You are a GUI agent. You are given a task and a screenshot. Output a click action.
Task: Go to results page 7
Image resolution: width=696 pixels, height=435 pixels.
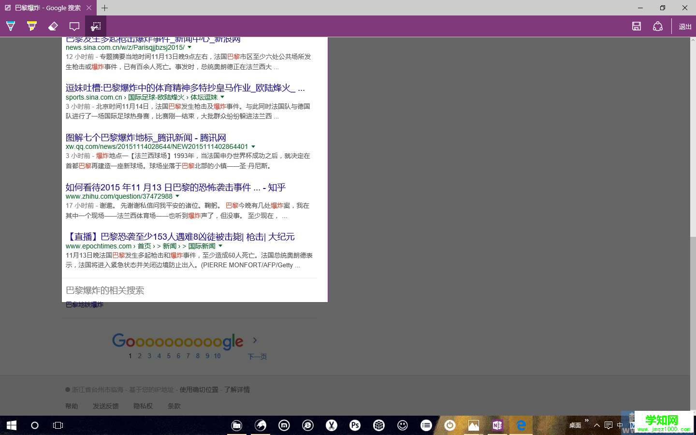click(188, 356)
